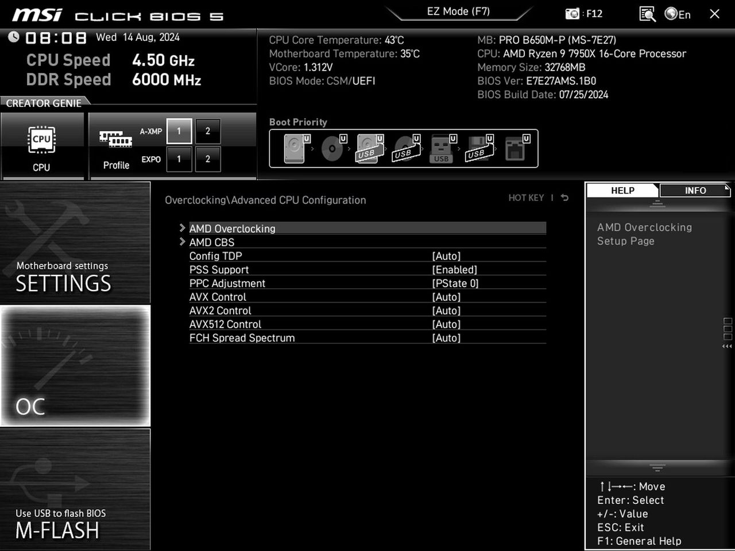This screenshot has height=551, width=735.
Task: Open AVX2 Control [Auto] value
Action: (446, 311)
